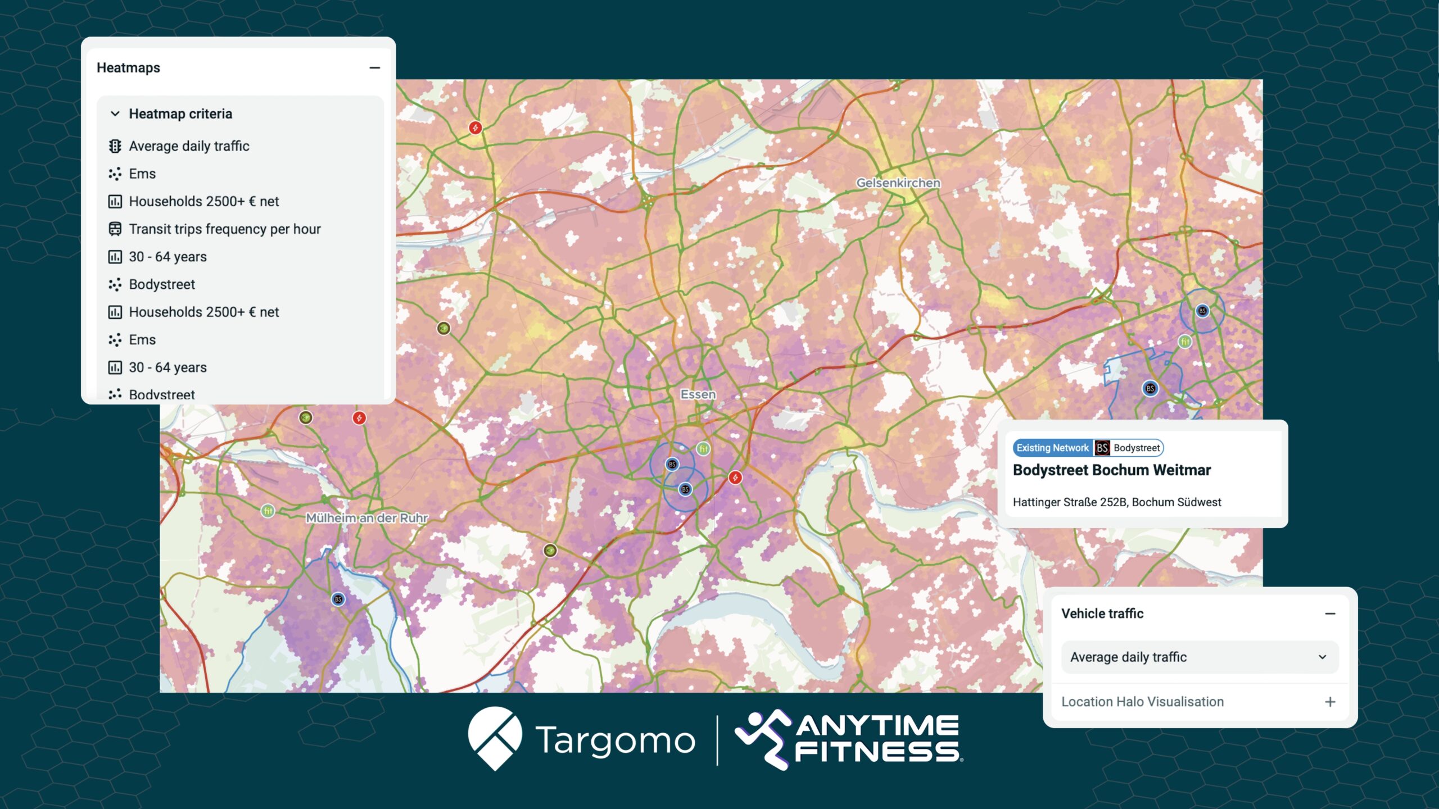Select the second 30 - 64 years row
This screenshot has height=809, width=1439.
point(241,367)
